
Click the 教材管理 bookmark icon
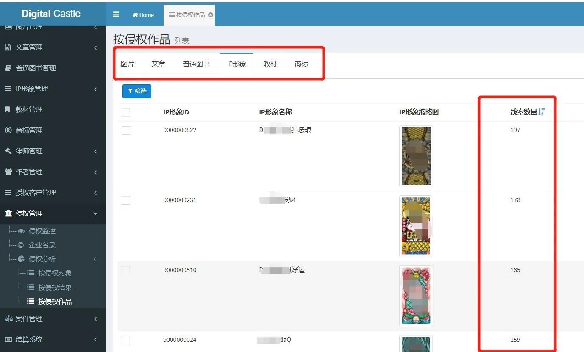point(7,109)
